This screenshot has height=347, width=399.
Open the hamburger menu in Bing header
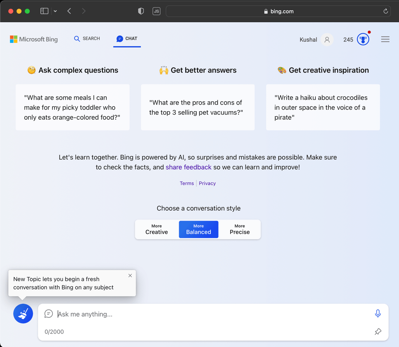385,40
